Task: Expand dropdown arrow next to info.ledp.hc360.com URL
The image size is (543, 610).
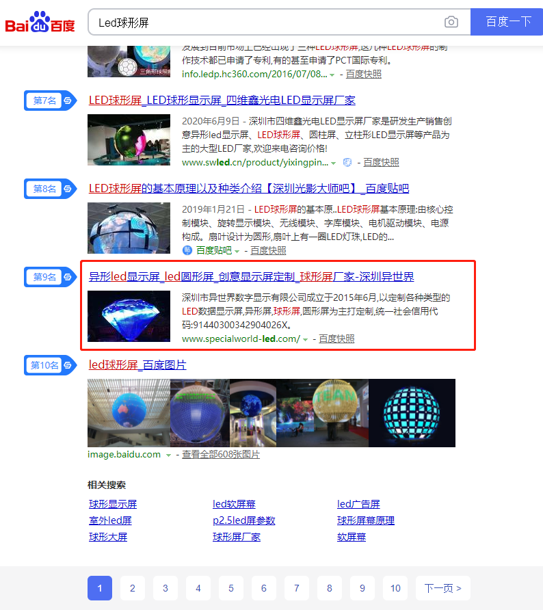Action: (332, 75)
